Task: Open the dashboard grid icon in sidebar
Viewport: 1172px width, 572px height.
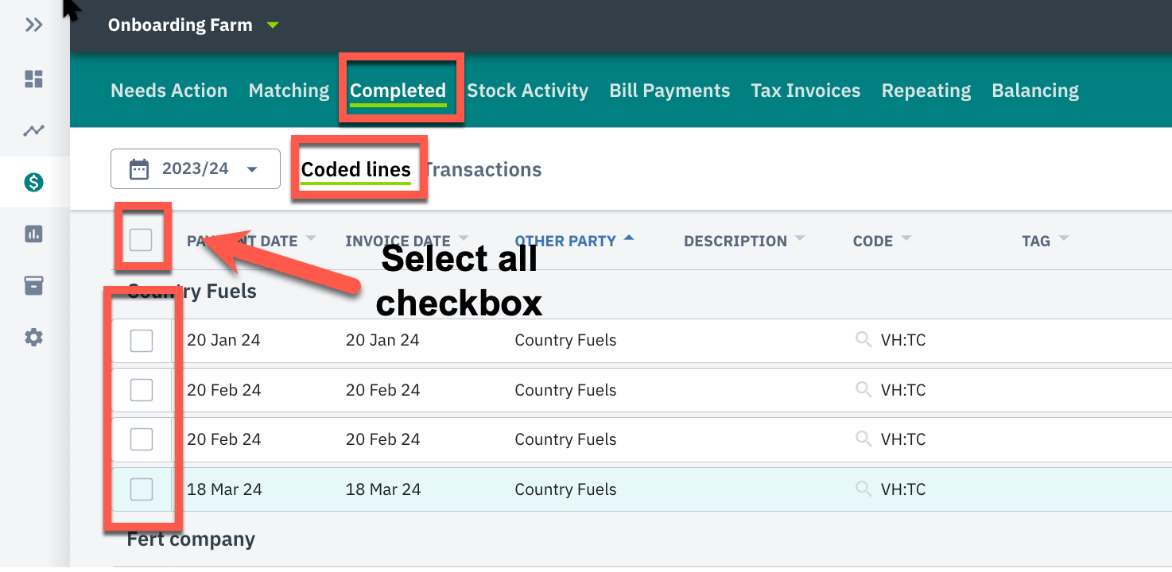Action: pyautogui.click(x=33, y=79)
